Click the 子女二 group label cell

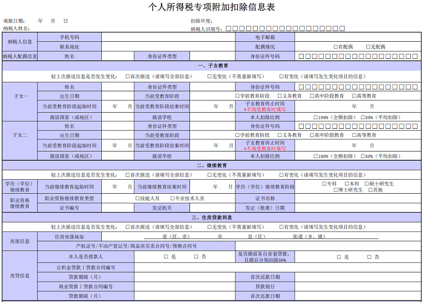coord(20,140)
